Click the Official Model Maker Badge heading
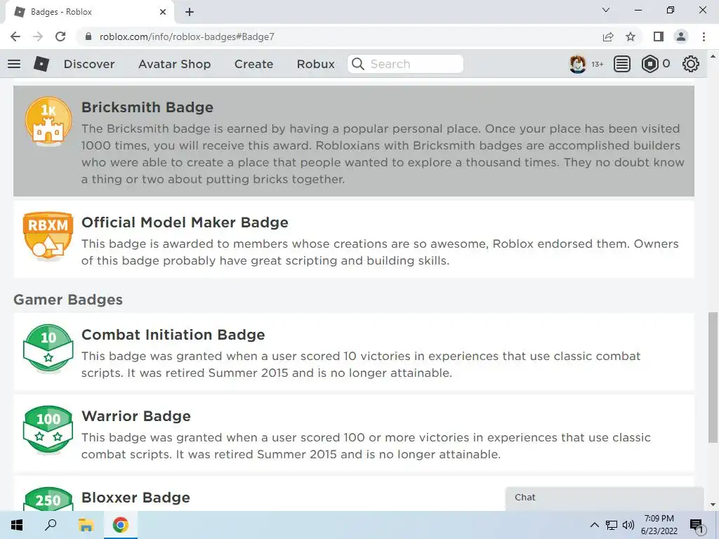 point(185,222)
